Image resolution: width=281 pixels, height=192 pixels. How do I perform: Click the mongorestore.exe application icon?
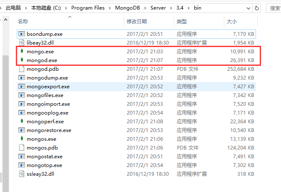22,130
